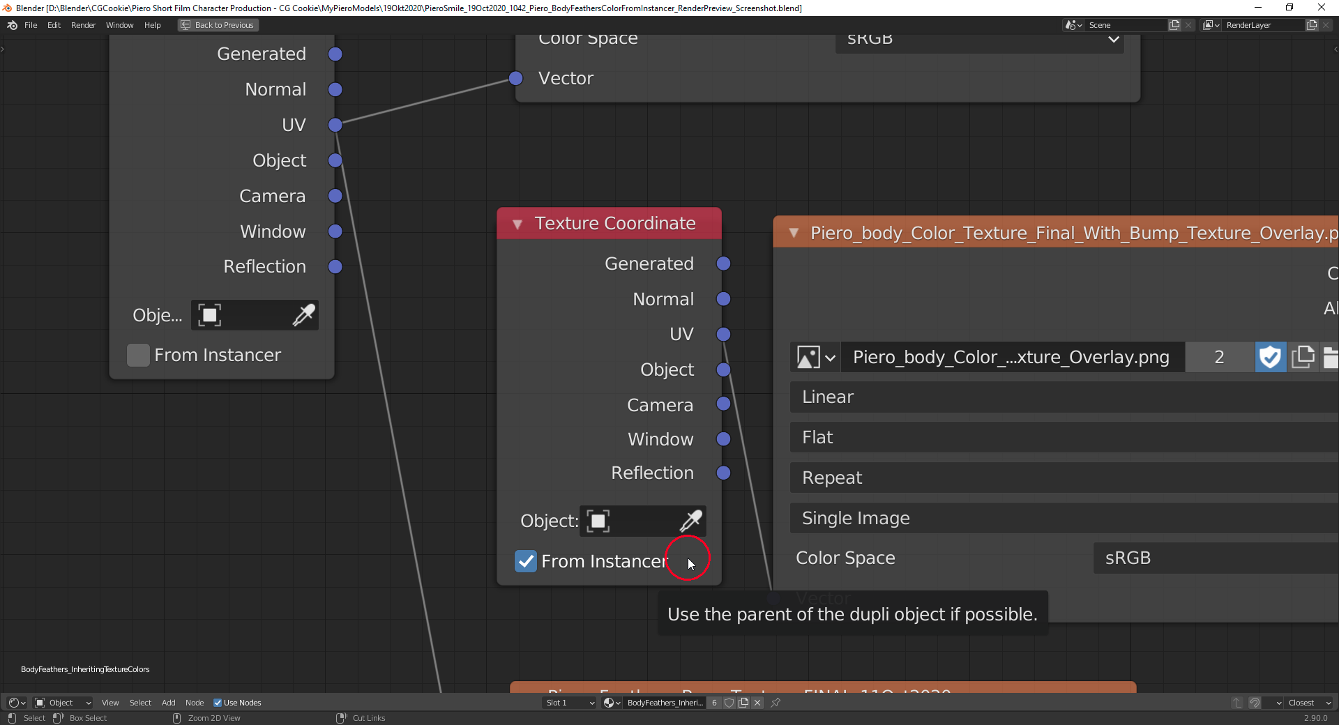
Task: Click the Back to Previous button
Action: click(217, 25)
